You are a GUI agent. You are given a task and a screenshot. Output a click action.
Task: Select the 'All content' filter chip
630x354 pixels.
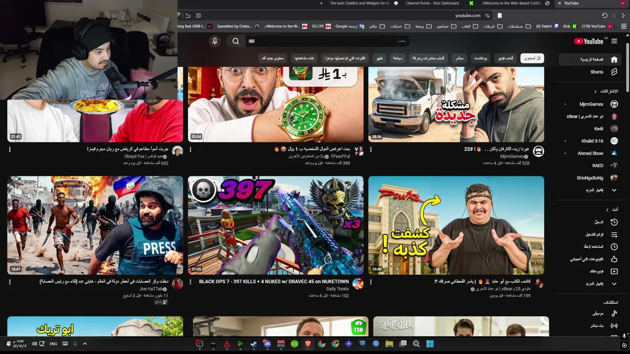click(x=532, y=58)
